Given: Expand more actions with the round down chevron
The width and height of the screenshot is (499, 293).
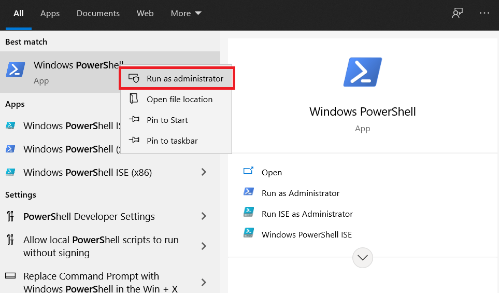Looking at the screenshot, I should pos(363,258).
